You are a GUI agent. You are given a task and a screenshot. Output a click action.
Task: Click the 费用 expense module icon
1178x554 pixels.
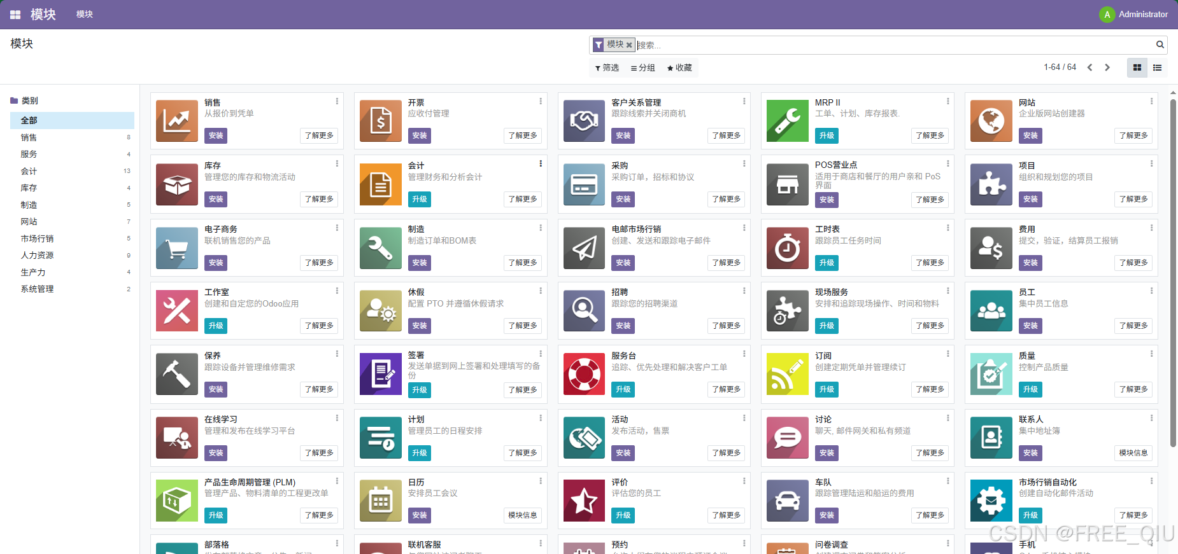991,248
